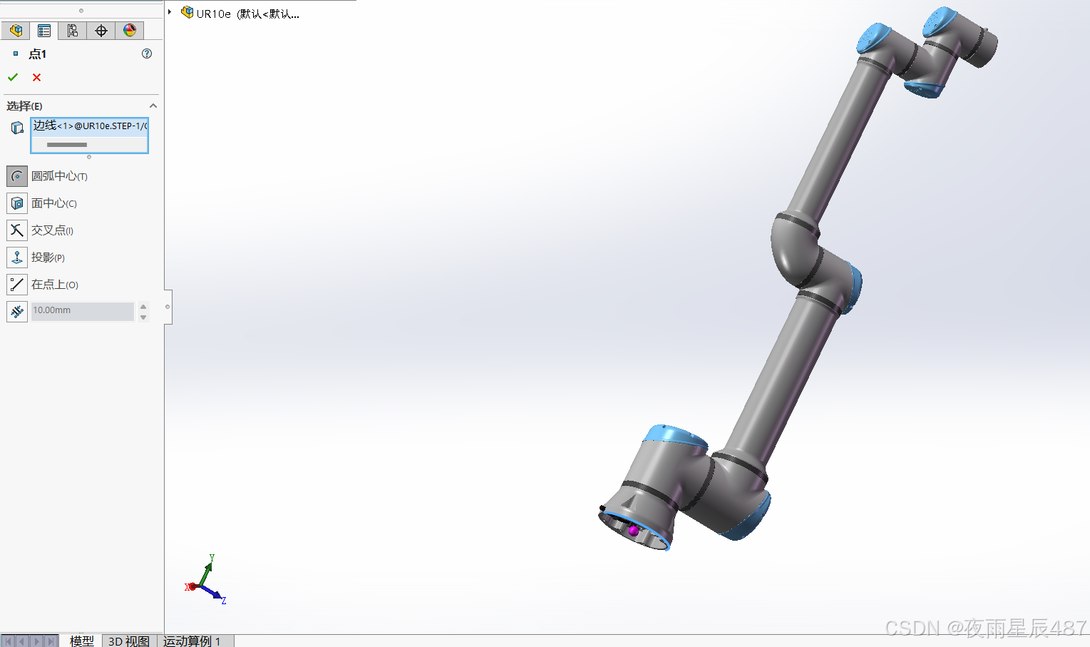1090x647 pixels.
Task: Decrease the distance value with the down arrow
Action: click(x=143, y=317)
